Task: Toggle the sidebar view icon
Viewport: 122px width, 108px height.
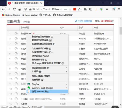Action: 91,9
